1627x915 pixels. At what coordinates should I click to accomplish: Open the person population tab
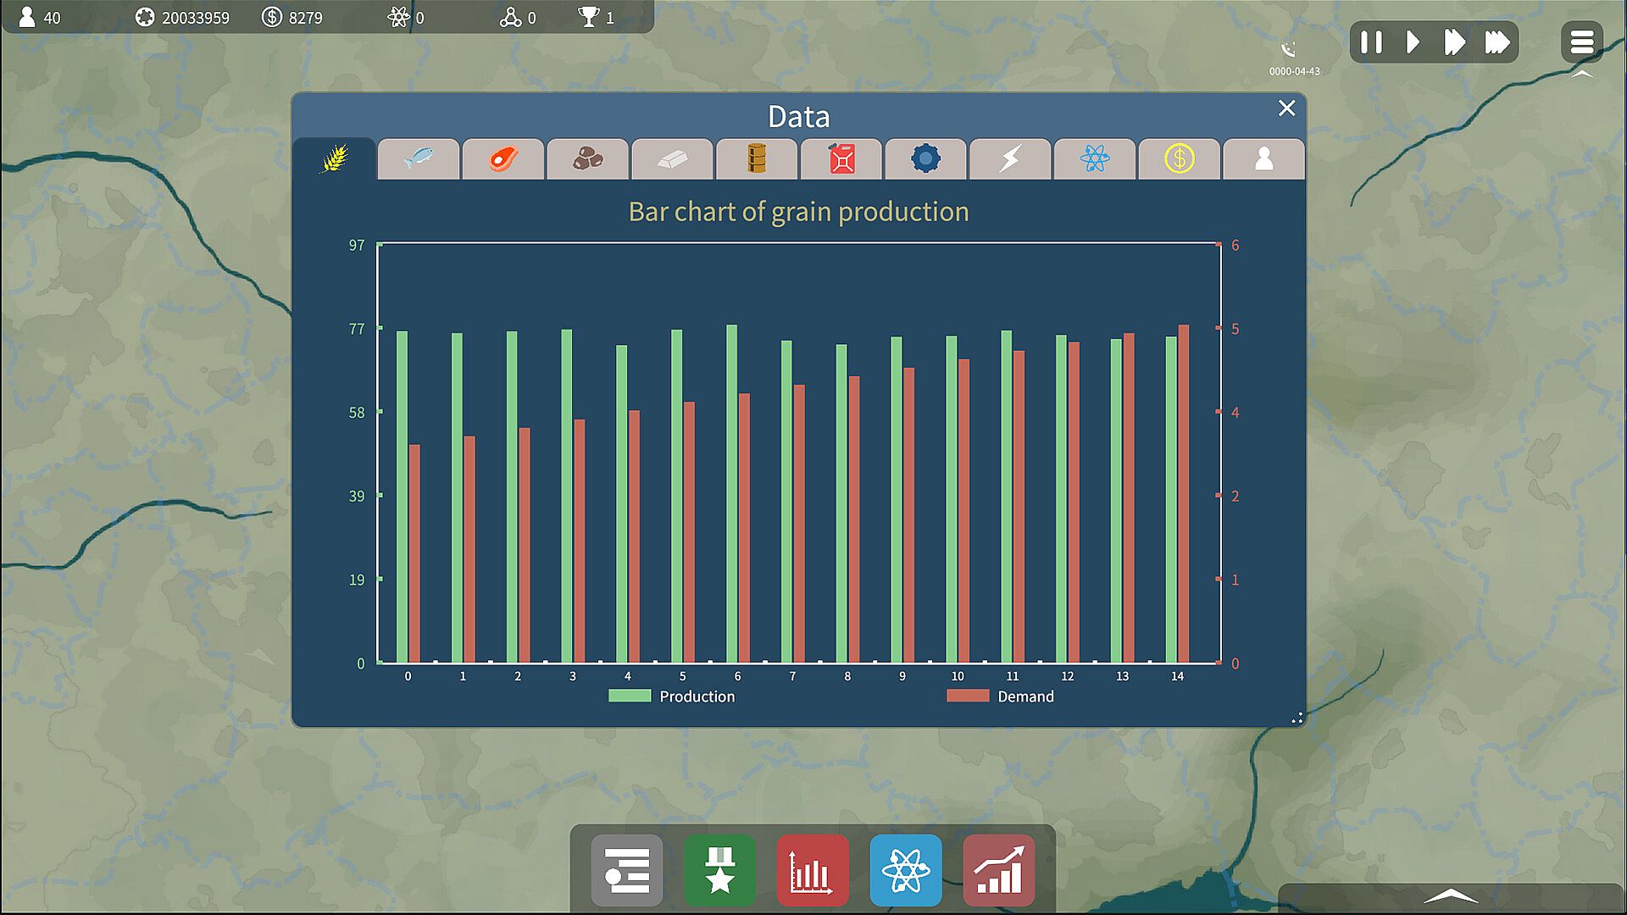[1263, 158]
